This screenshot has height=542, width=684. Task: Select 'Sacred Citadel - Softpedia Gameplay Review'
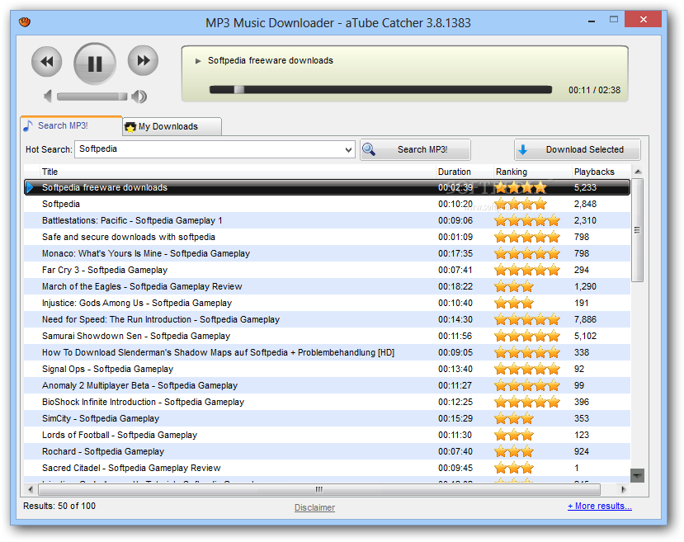(328, 469)
